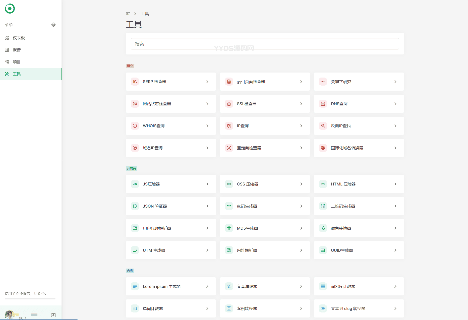Click the 颜色转换器 palette icon
This screenshot has height=320, width=468.
323,228
